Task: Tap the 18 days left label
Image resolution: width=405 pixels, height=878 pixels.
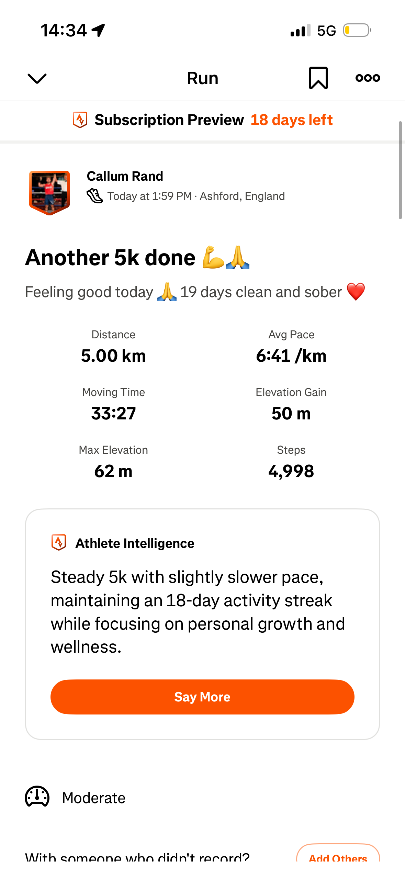Action: coord(291,120)
